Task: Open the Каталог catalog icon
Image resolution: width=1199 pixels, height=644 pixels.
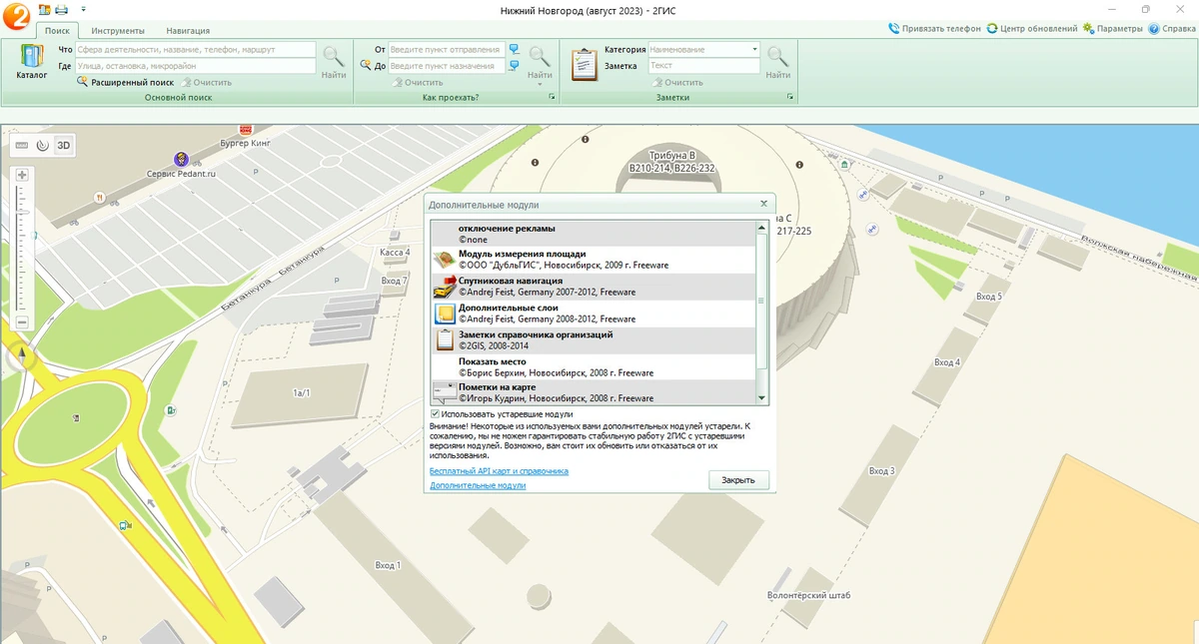Action: click(31, 56)
